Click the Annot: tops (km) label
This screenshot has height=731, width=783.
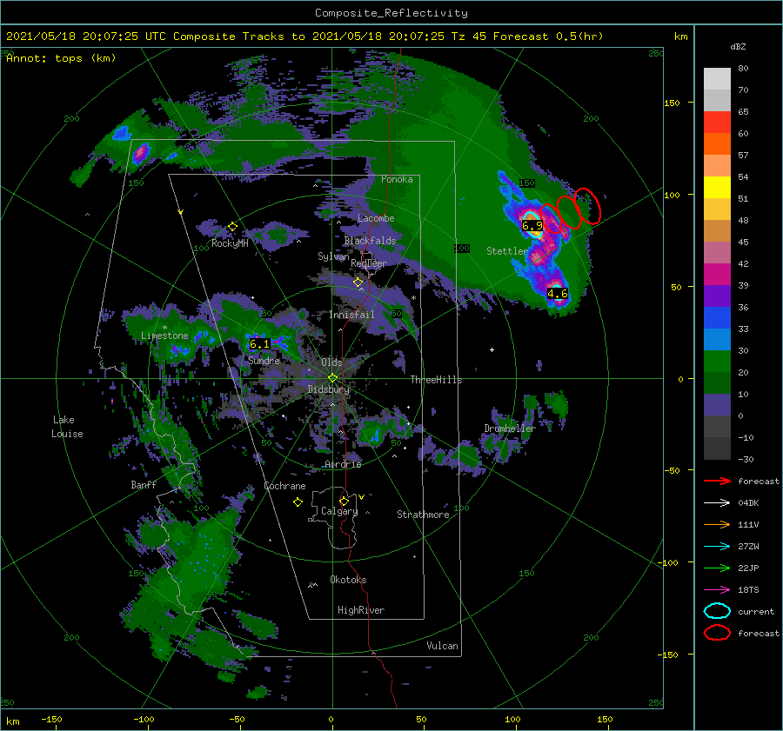tap(61, 58)
